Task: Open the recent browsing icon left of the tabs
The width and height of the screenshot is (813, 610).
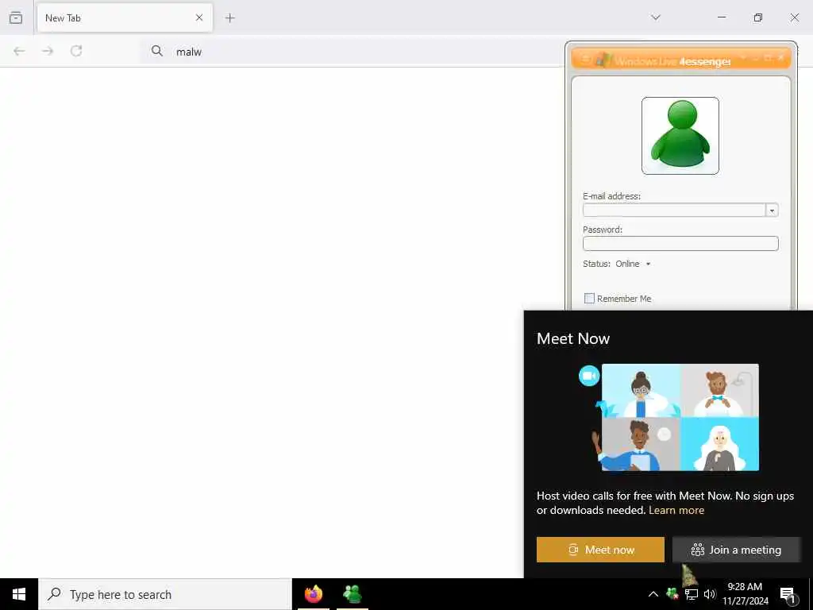Action: [x=16, y=17]
